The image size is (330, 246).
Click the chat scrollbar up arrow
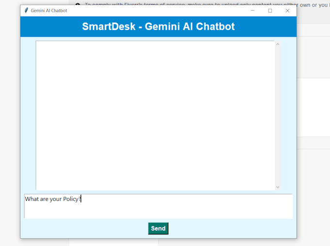278,44
